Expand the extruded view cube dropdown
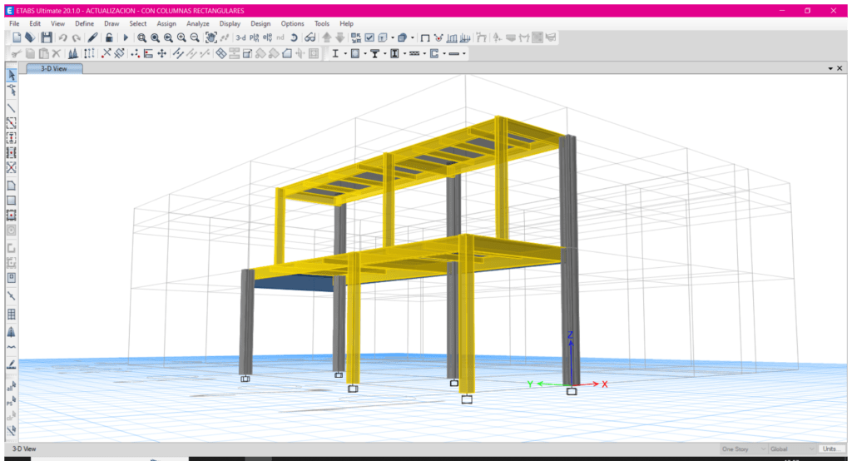 coord(393,37)
